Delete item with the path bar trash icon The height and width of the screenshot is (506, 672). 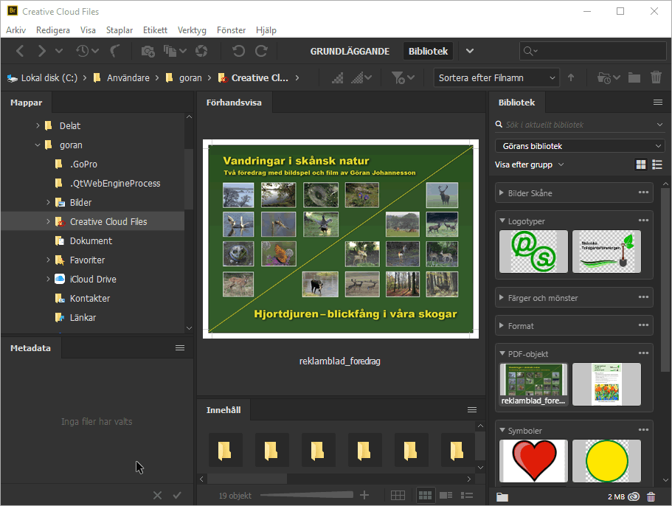click(656, 77)
